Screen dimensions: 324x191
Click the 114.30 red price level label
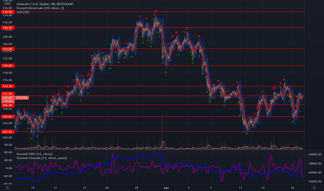(8, 86)
